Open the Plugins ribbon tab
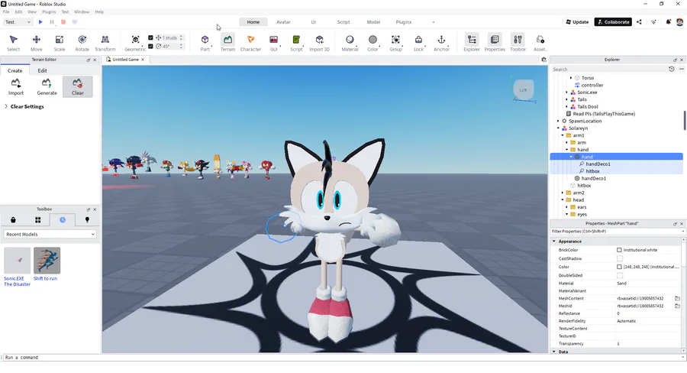 404,22
